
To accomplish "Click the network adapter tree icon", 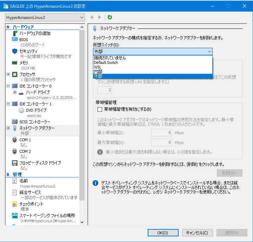I will 15,128.
